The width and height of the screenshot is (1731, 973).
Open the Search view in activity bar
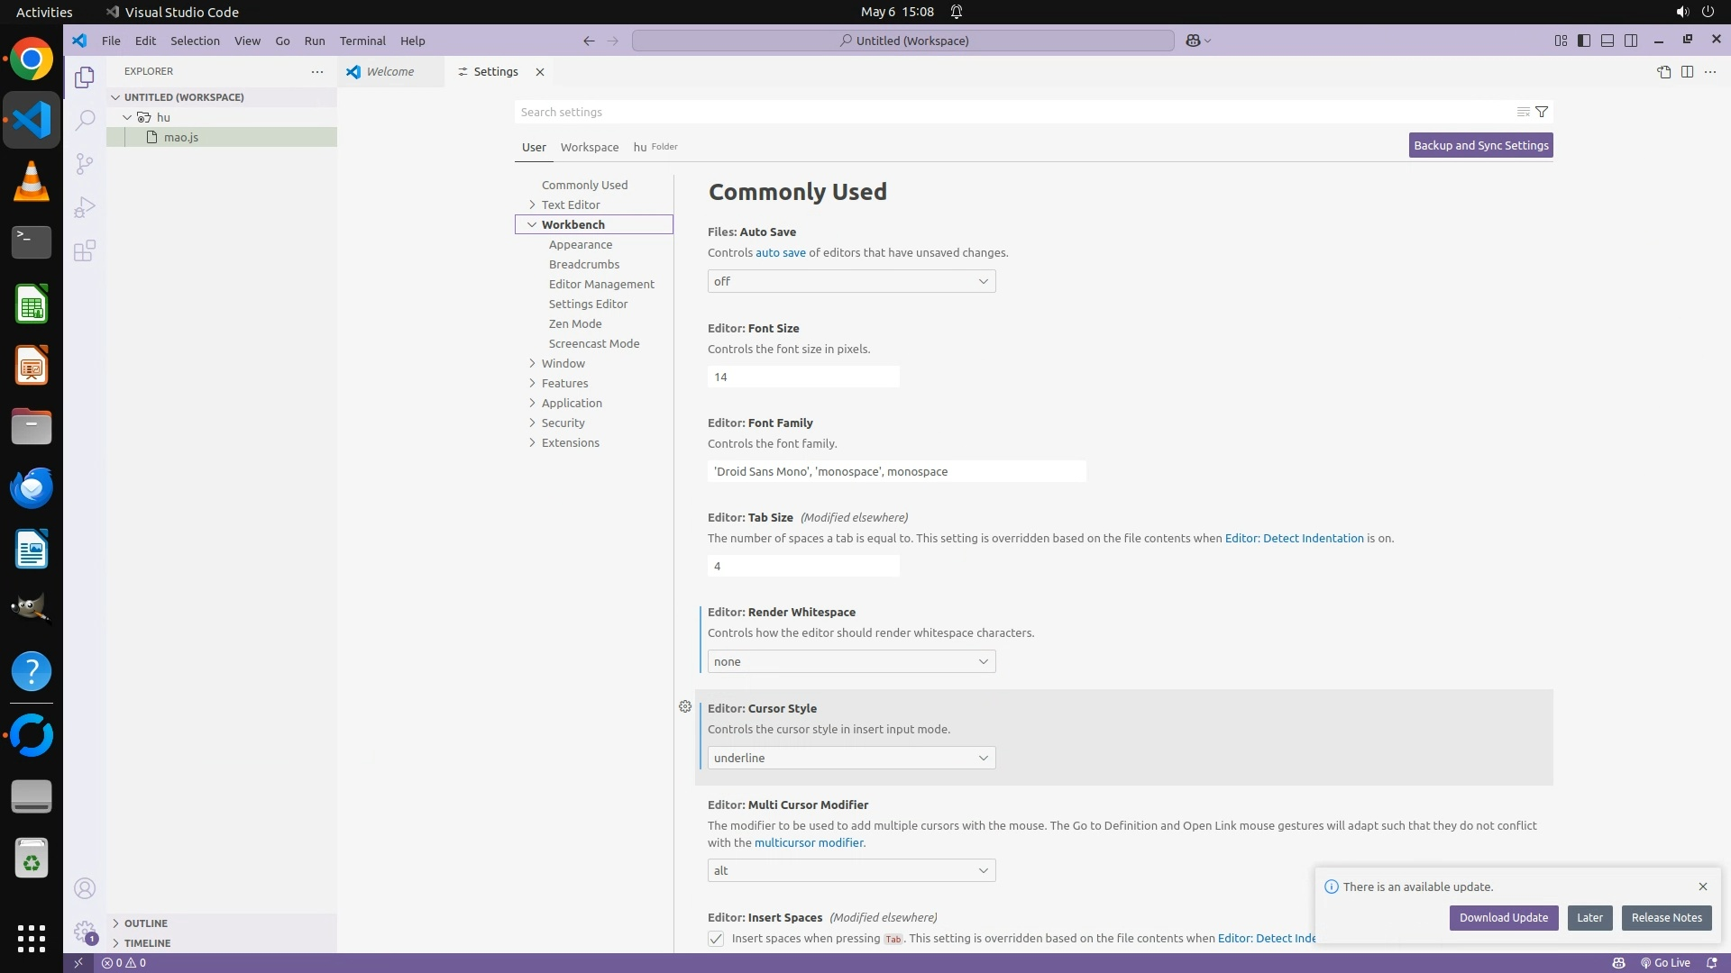85,120
